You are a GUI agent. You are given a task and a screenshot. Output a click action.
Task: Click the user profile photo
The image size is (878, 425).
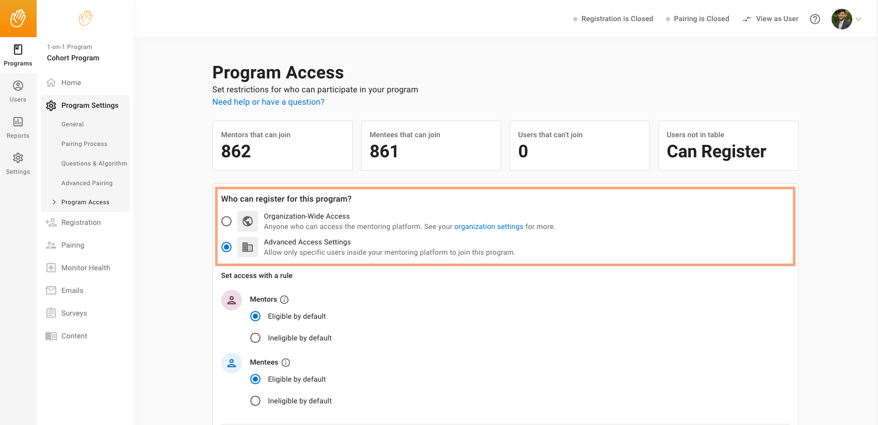[x=842, y=19]
